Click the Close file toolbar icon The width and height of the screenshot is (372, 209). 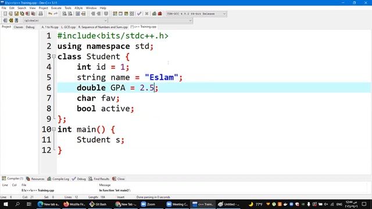coord(28,14)
